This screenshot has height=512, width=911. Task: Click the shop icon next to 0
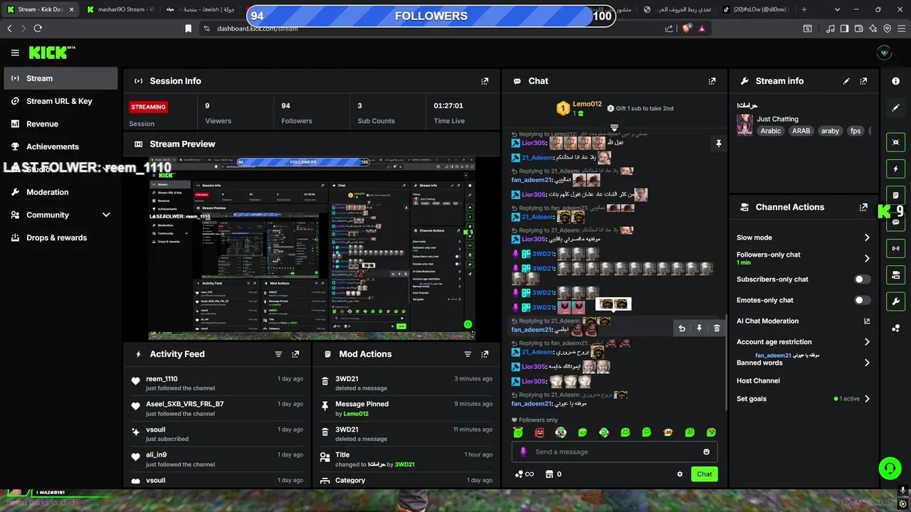pyautogui.click(x=549, y=474)
